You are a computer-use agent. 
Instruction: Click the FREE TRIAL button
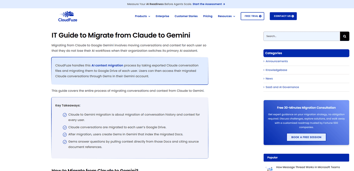(x=252, y=16)
